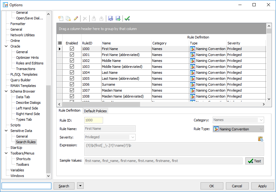Click the Cancel button

237,186
